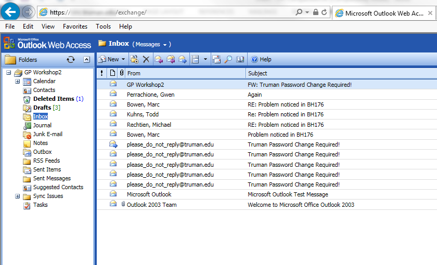The height and width of the screenshot is (265, 437).
Task: Click the Forward toolbar icon
Action: click(183, 59)
